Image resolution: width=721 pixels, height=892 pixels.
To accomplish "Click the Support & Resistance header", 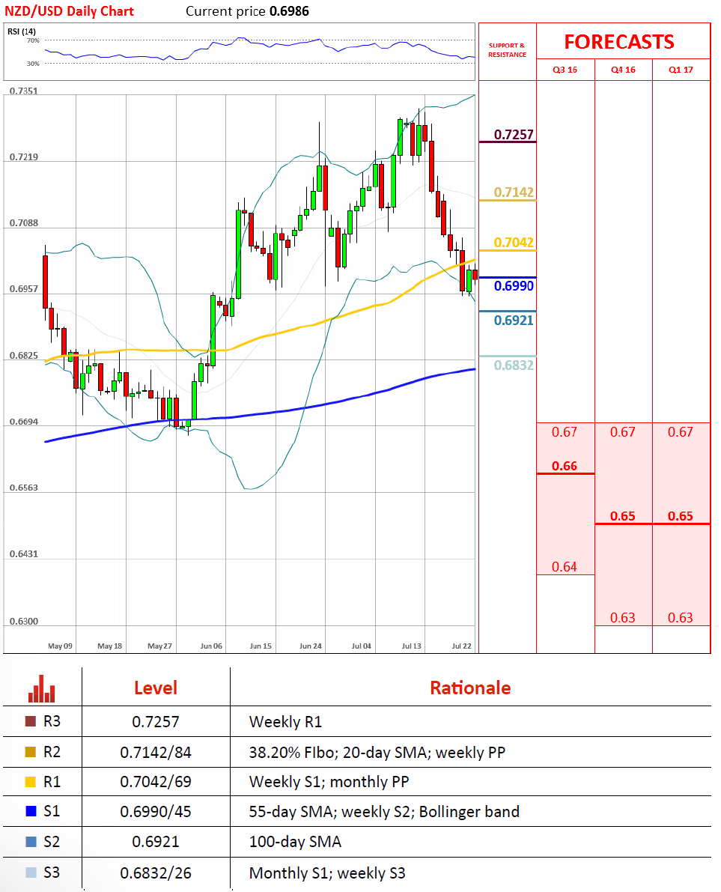I will [507, 50].
